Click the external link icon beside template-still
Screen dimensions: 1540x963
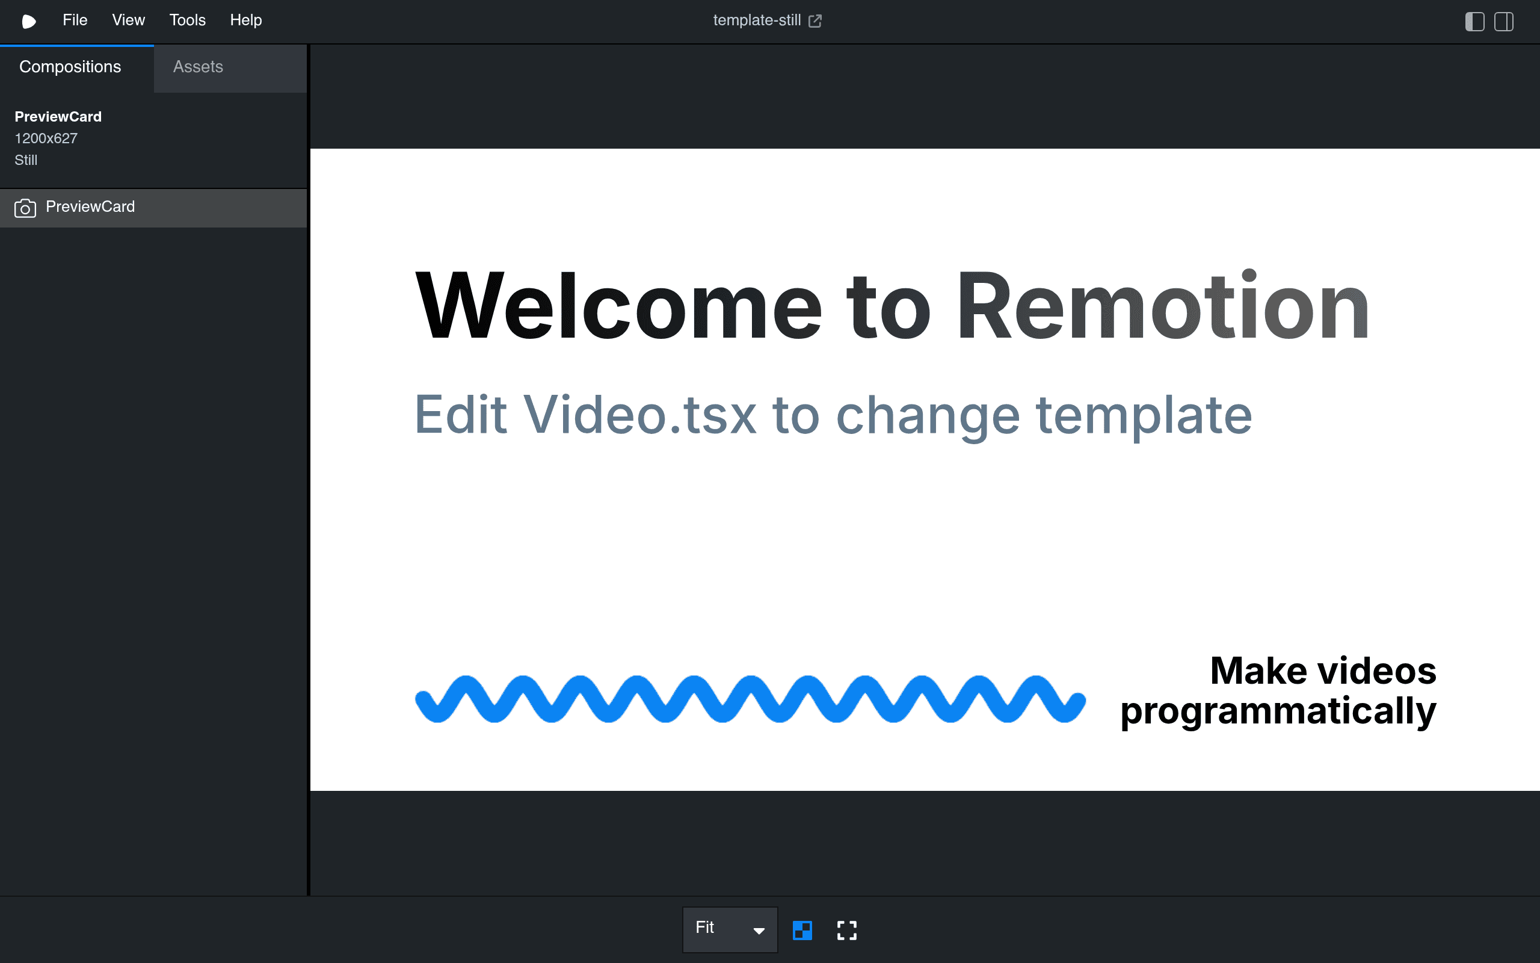tap(815, 21)
